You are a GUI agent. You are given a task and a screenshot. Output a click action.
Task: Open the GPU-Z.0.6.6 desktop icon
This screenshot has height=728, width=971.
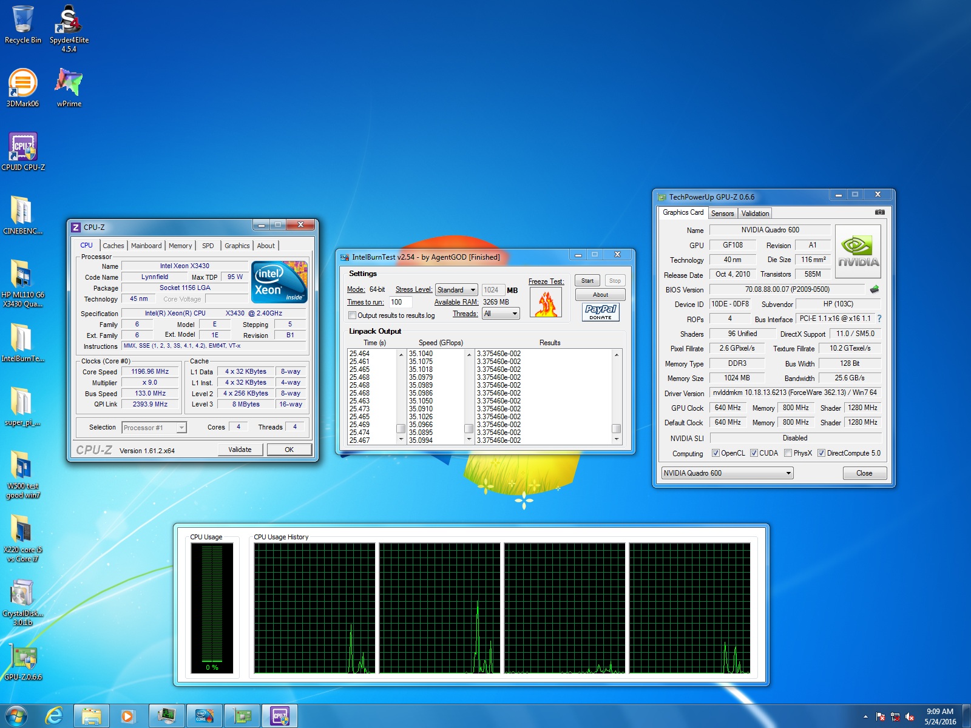22,661
